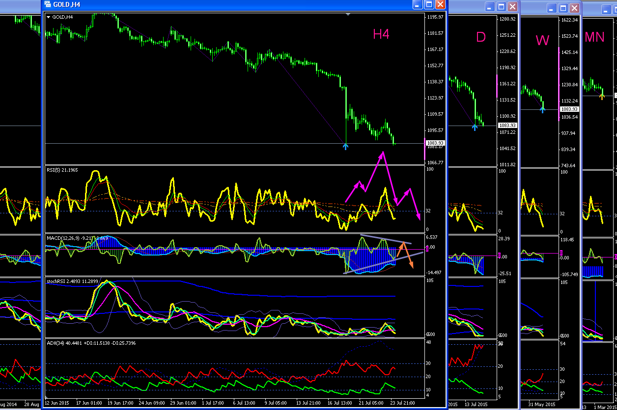Select the orange arrow in MN chart
The width and height of the screenshot is (617, 410).
(x=602, y=96)
